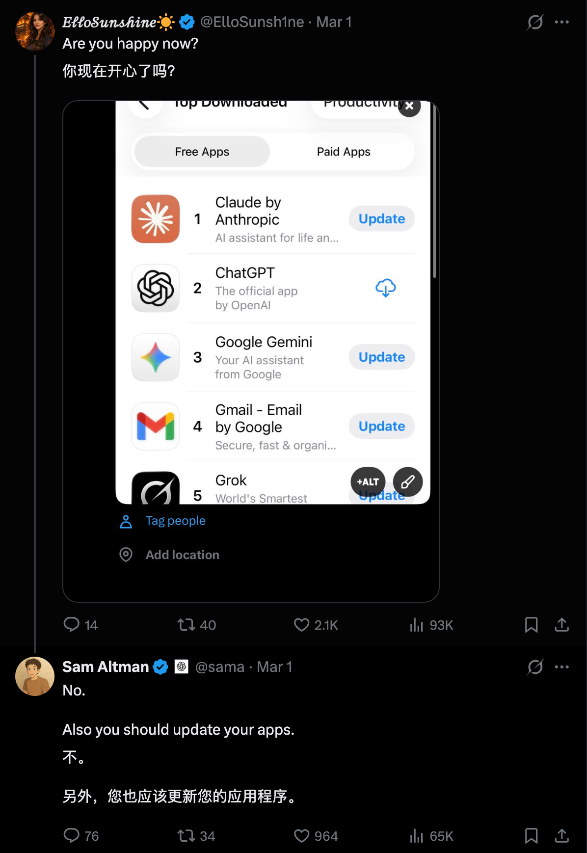Screen dimensions: 587x853
Task: Select the Free Apps tab
Action: coord(202,152)
